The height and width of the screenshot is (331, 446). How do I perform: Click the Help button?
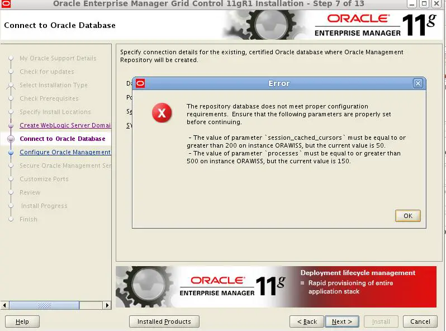(x=22, y=321)
